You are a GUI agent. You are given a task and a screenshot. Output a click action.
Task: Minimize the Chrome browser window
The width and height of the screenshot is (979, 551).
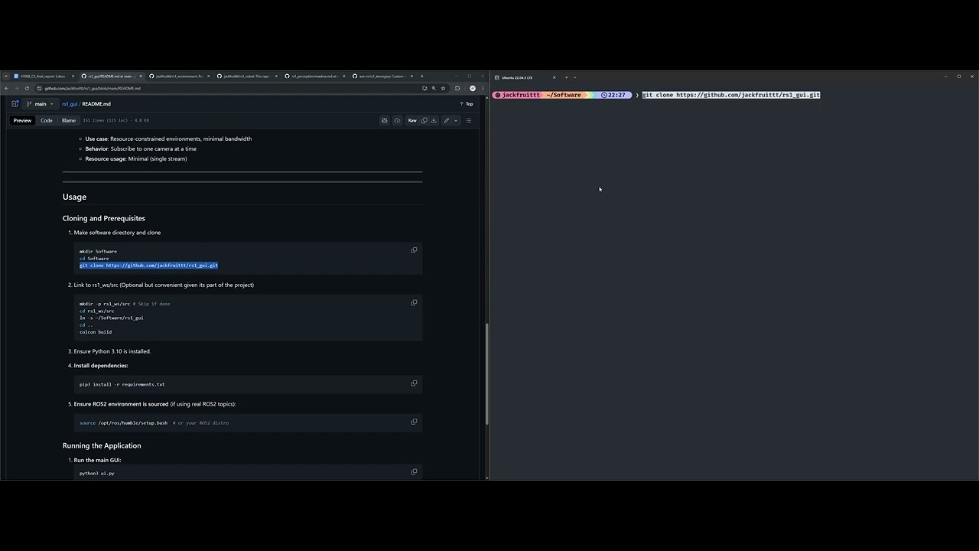[x=456, y=76]
